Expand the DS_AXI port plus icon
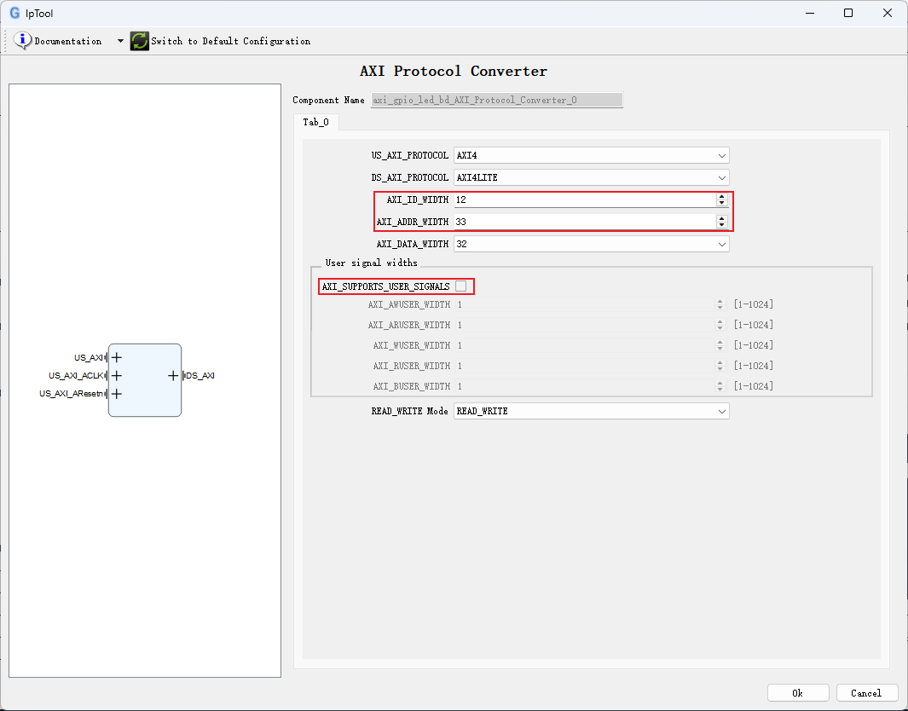 point(172,376)
